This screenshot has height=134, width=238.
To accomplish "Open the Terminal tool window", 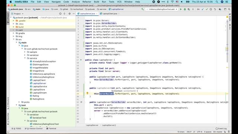I will [x=51, y=128].
